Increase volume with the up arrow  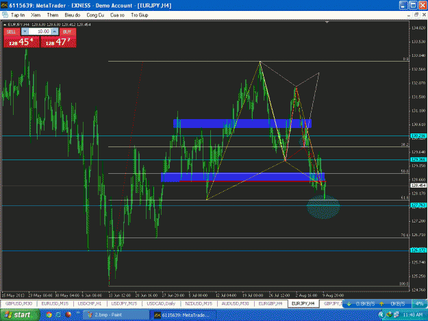coord(55,31)
